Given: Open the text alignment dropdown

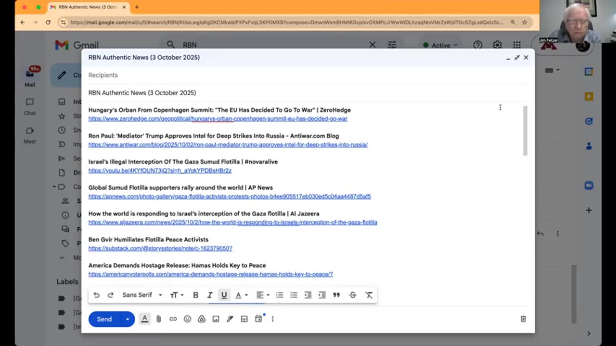Looking at the screenshot, I should tap(262, 295).
